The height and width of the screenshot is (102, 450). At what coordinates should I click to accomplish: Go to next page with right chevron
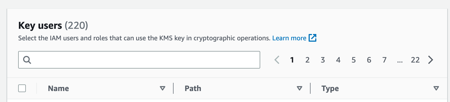point(431,60)
